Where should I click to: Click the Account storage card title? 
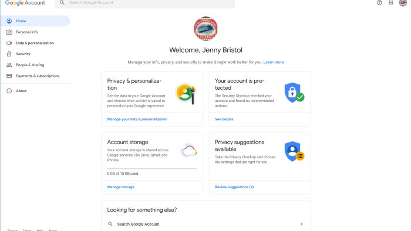coord(127,142)
